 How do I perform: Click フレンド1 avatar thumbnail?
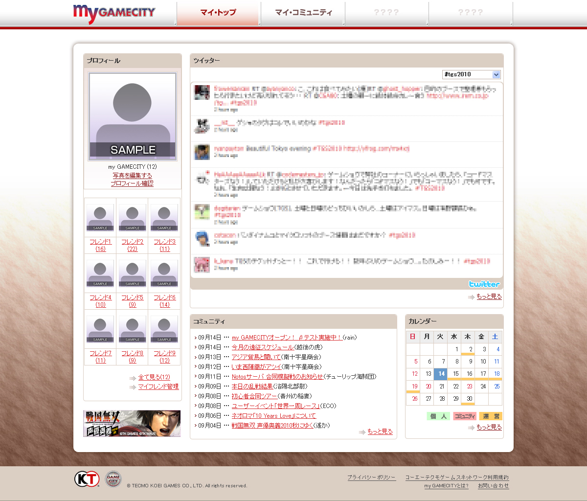pos(100,218)
